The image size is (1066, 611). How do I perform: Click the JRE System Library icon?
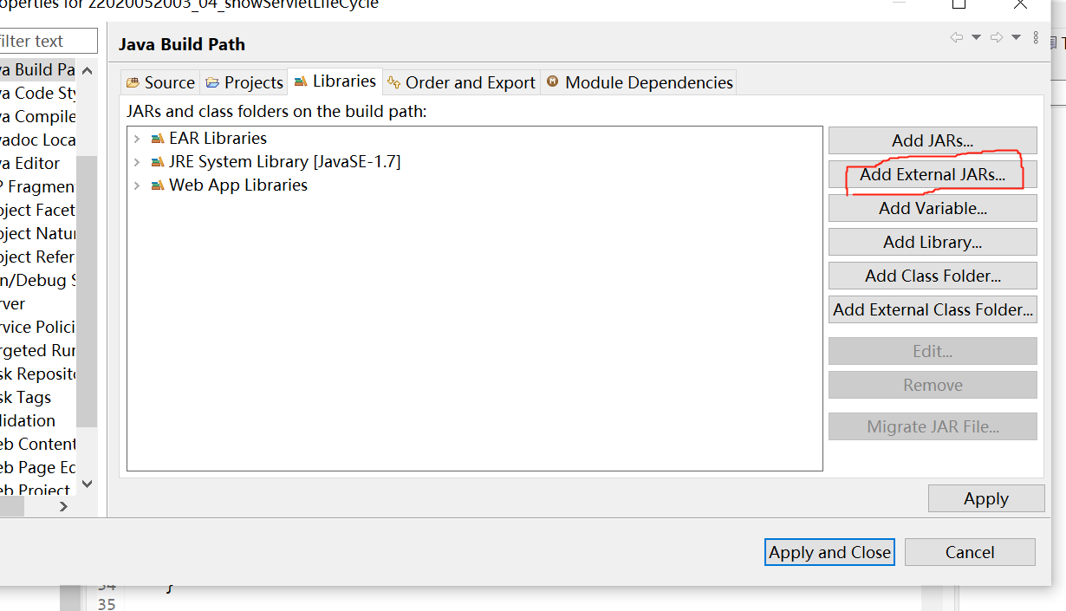(157, 162)
